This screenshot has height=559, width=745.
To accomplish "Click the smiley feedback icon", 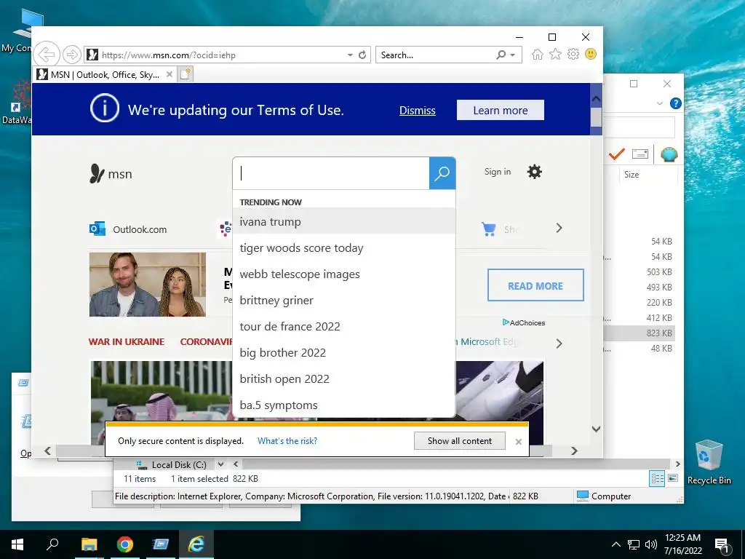I will 591,54.
